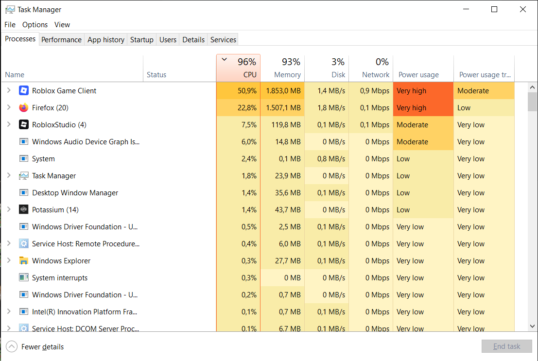Viewport: 538px width, 361px height.
Task: Click 'Low' power trend for Firefox
Action: [x=484, y=108]
